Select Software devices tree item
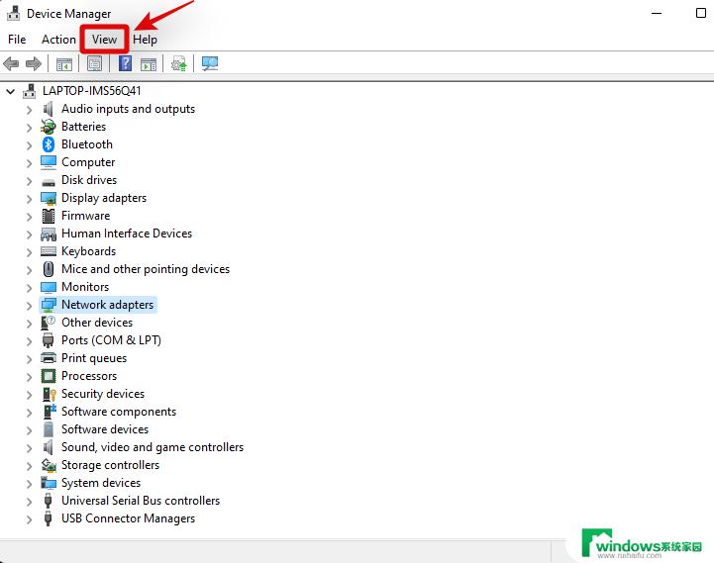Viewport: 714px width, 563px height. [x=105, y=429]
